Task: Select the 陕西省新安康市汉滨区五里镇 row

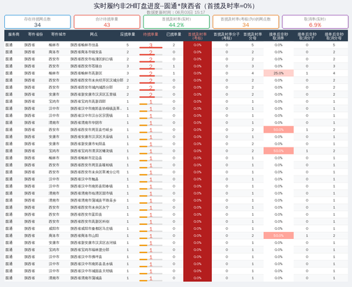Action: [x=176, y=94]
